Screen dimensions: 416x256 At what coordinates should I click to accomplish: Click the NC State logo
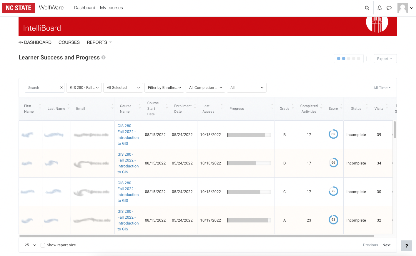click(x=19, y=8)
